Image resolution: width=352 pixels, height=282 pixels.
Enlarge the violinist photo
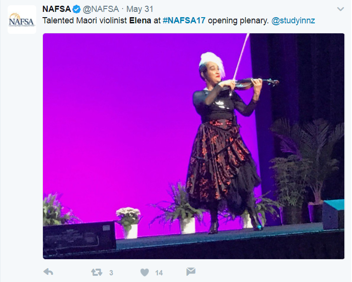click(x=194, y=146)
